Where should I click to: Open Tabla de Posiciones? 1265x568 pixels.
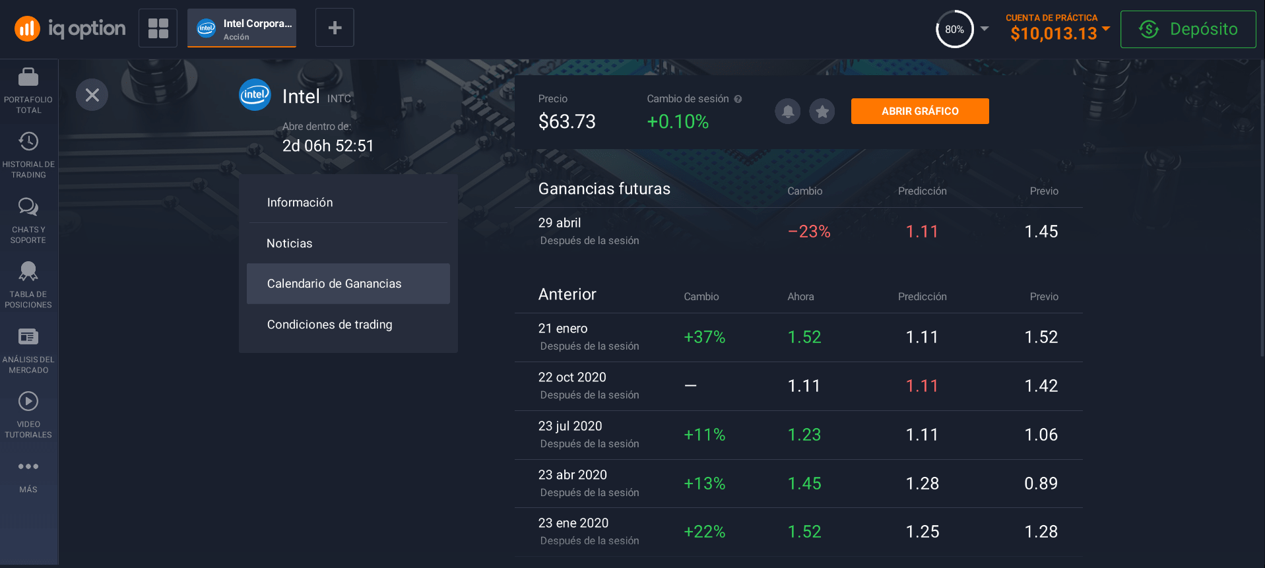[x=28, y=286]
